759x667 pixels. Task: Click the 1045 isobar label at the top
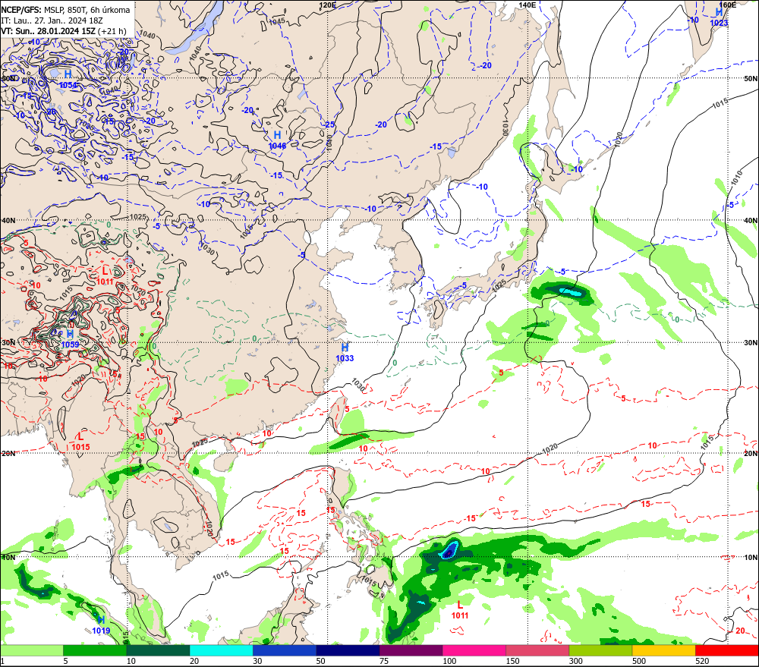click(277, 22)
